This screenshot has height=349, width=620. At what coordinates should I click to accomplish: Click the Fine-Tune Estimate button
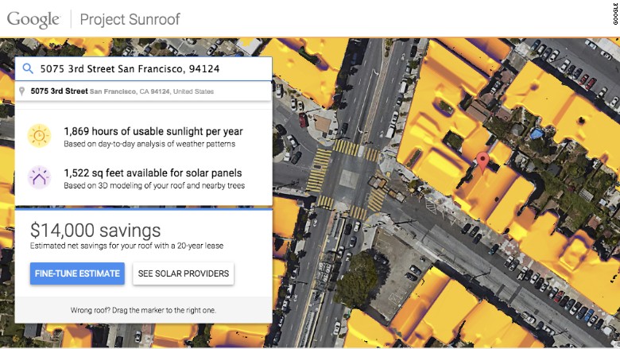point(77,273)
